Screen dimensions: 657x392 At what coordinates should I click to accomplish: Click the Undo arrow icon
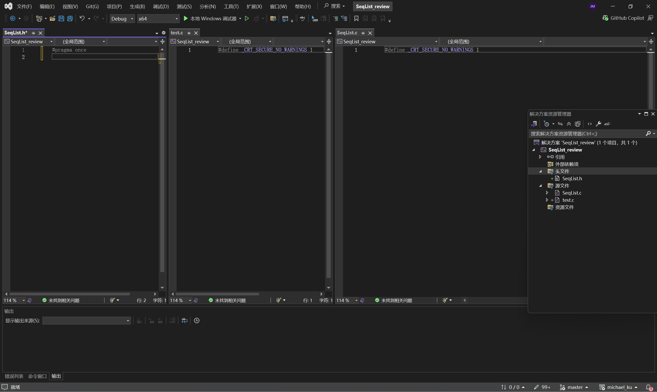click(x=82, y=18)
